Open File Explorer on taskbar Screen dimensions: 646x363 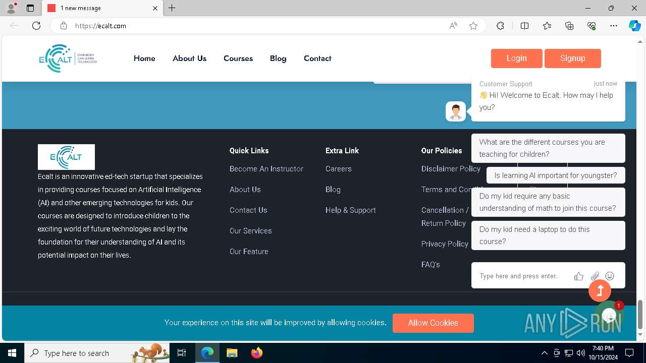point(232,353)
